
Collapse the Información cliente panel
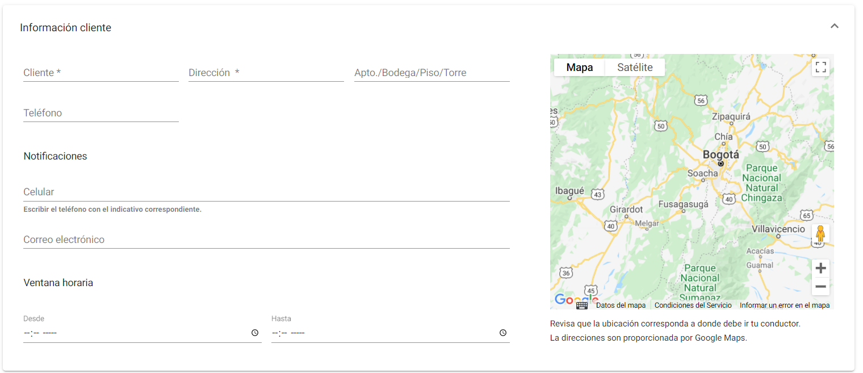834,26
